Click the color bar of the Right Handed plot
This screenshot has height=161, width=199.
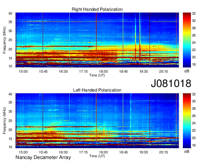tap(187, 40)
